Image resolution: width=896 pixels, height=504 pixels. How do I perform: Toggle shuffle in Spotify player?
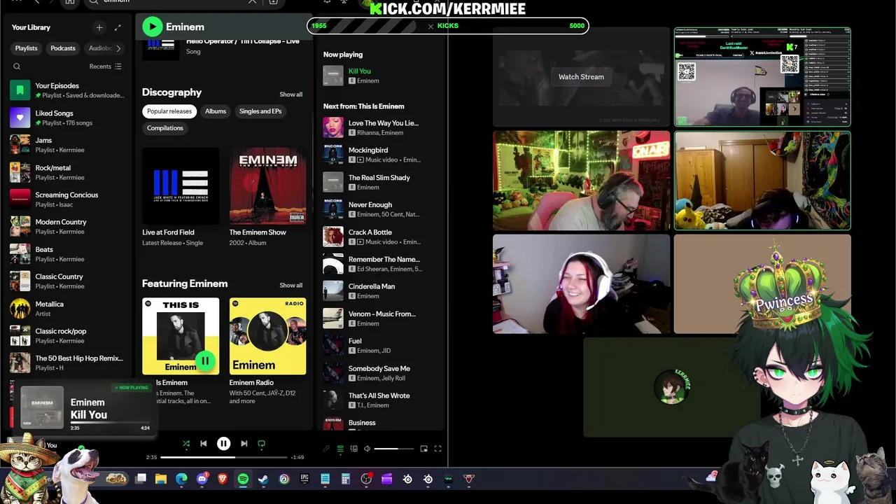pos(186,444)
